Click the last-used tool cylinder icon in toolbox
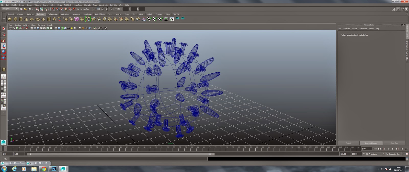 pyautogui.click(x=4, y=69)
